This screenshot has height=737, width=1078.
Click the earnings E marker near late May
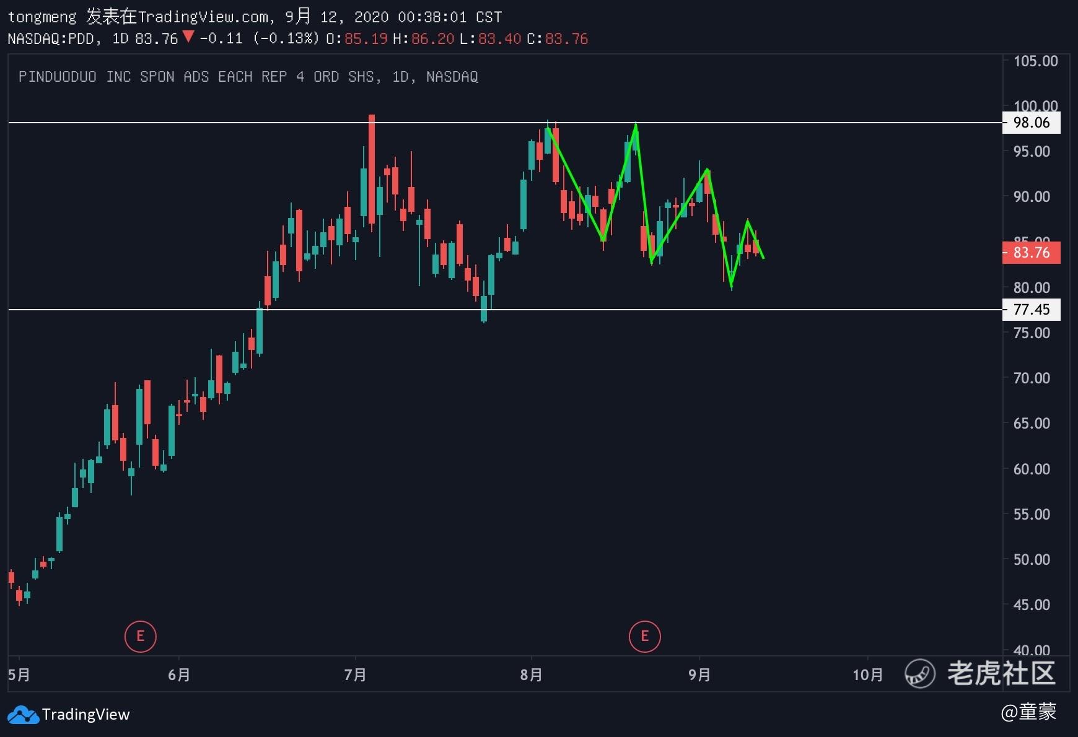(141, 636)
